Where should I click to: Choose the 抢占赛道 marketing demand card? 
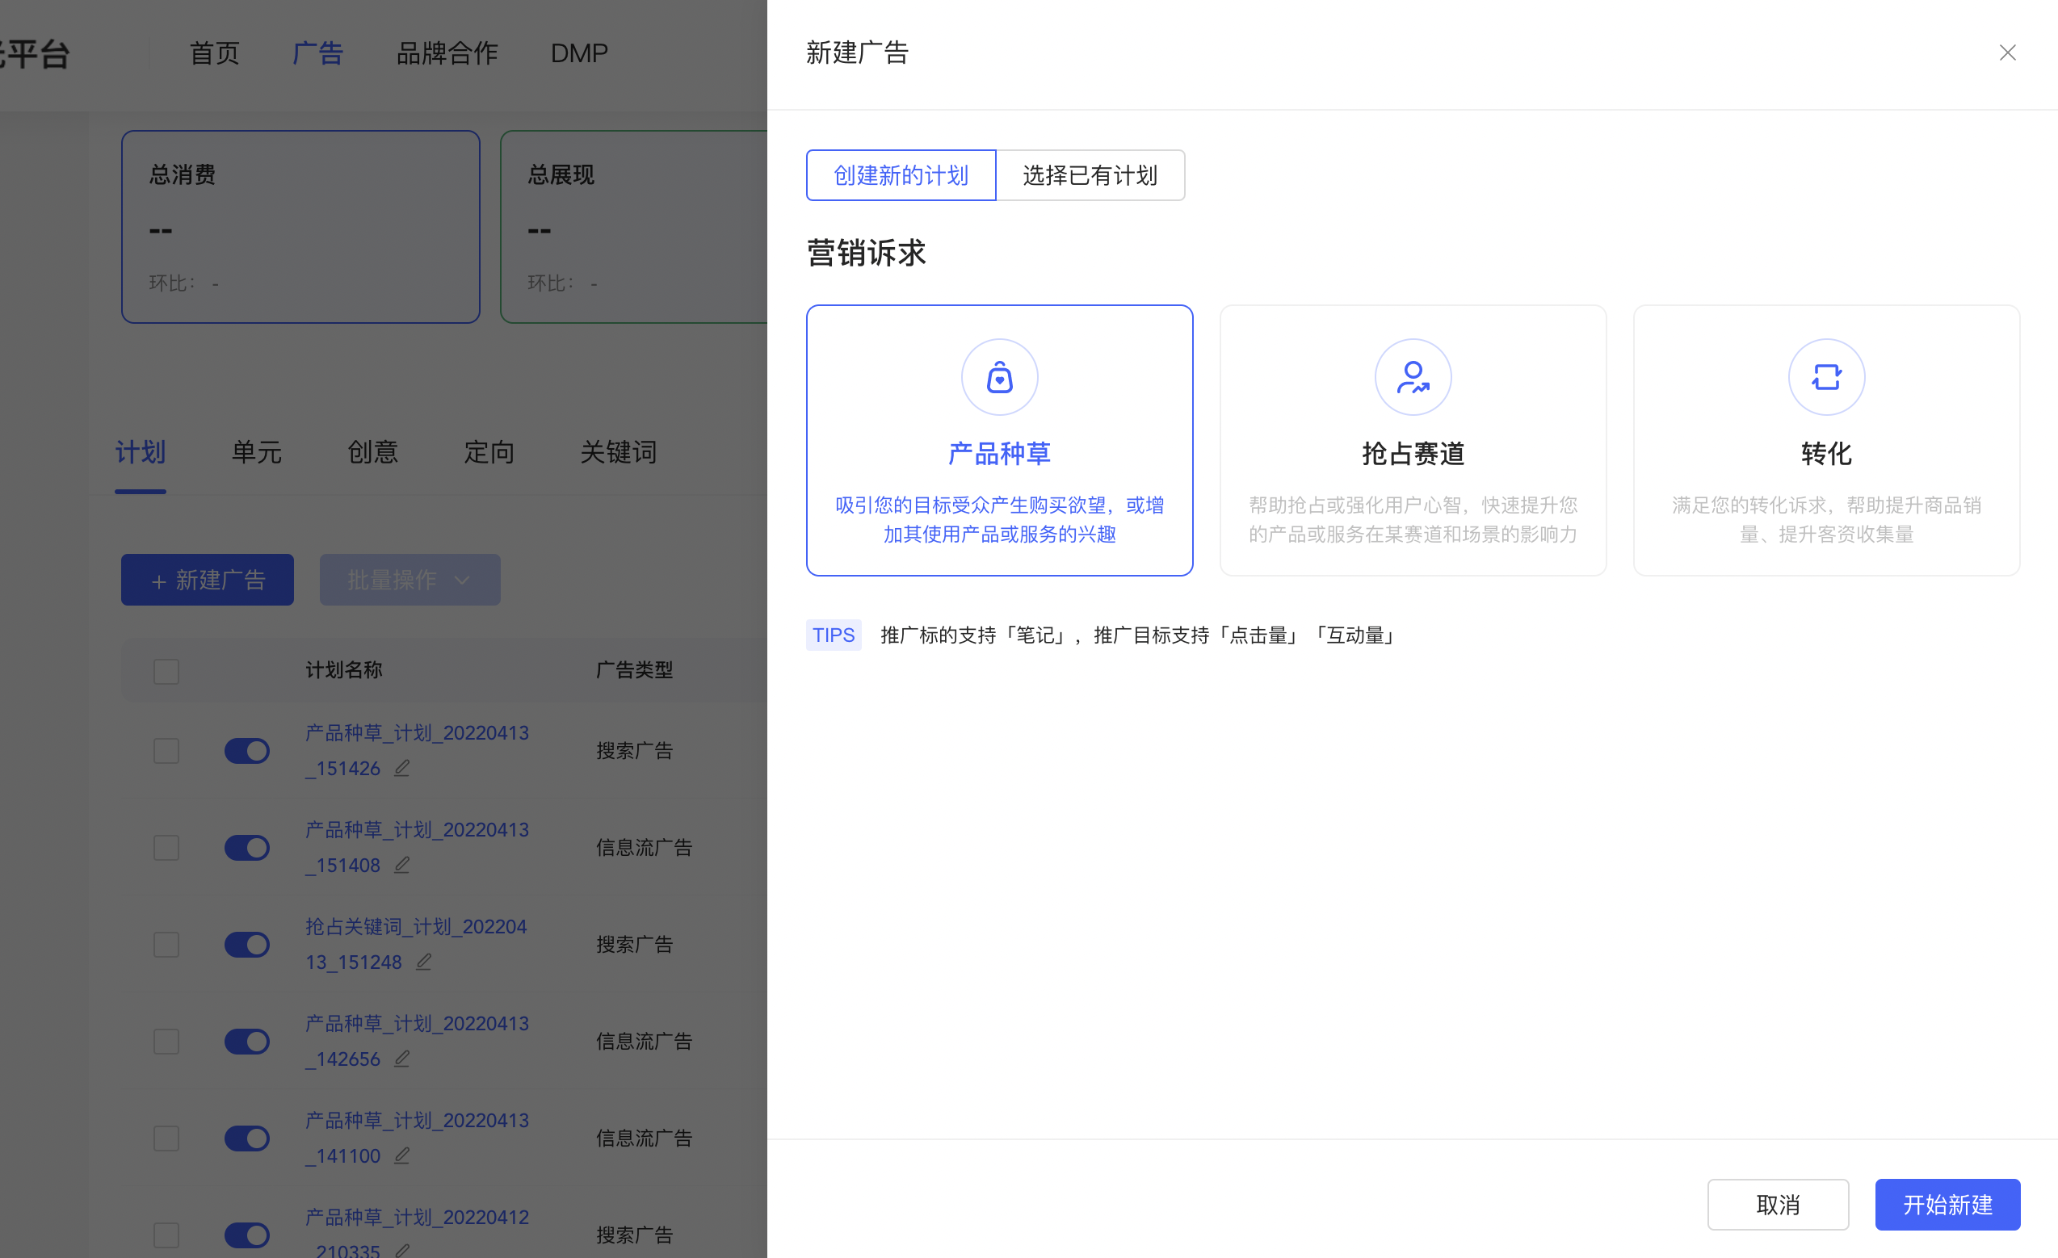[x=1413, y=440]
